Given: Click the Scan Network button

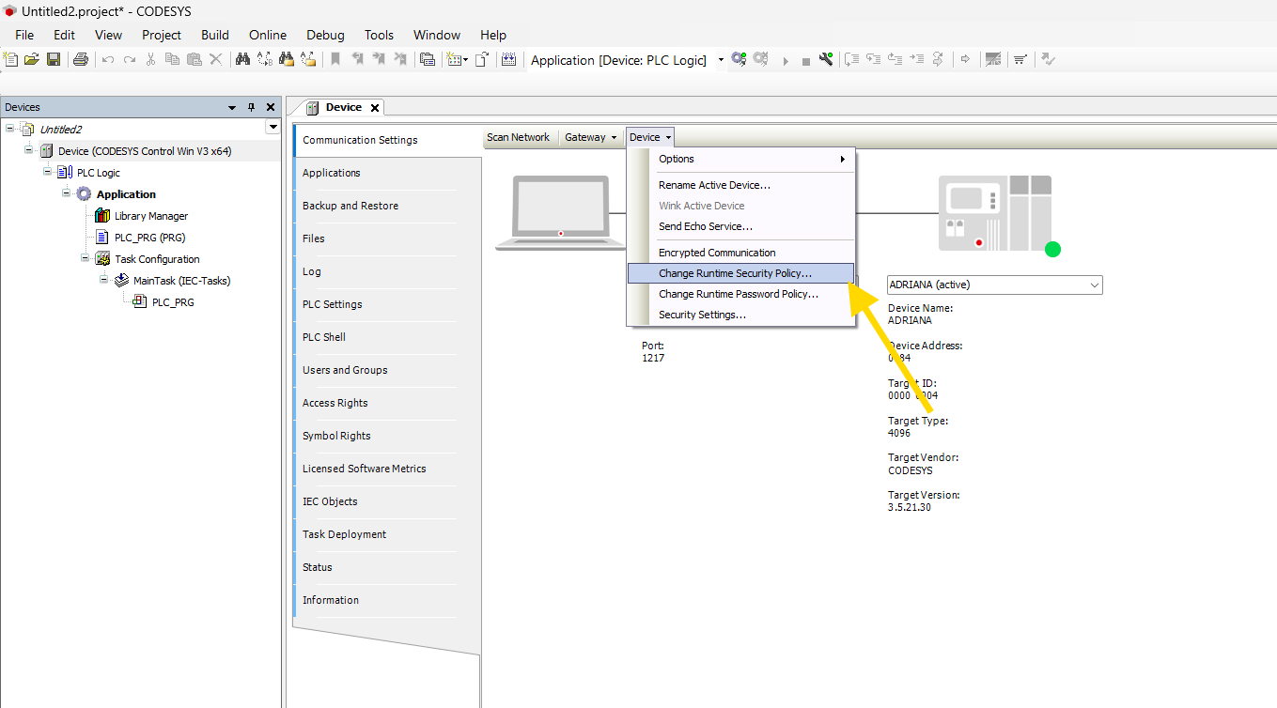Looking at the screenshot, I should 518,137.
